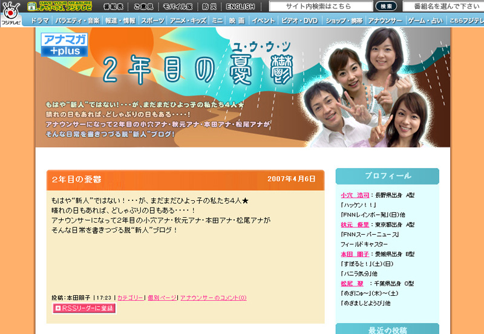Open the 個別ページ link
The image size is (484, 334).
tap(162, 298)
